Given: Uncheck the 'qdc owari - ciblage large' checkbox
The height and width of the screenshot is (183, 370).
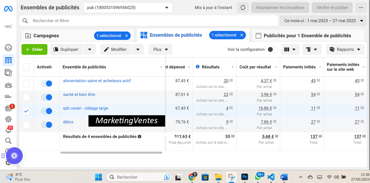Looking at the screenshot, I should [x=26, y=111].
